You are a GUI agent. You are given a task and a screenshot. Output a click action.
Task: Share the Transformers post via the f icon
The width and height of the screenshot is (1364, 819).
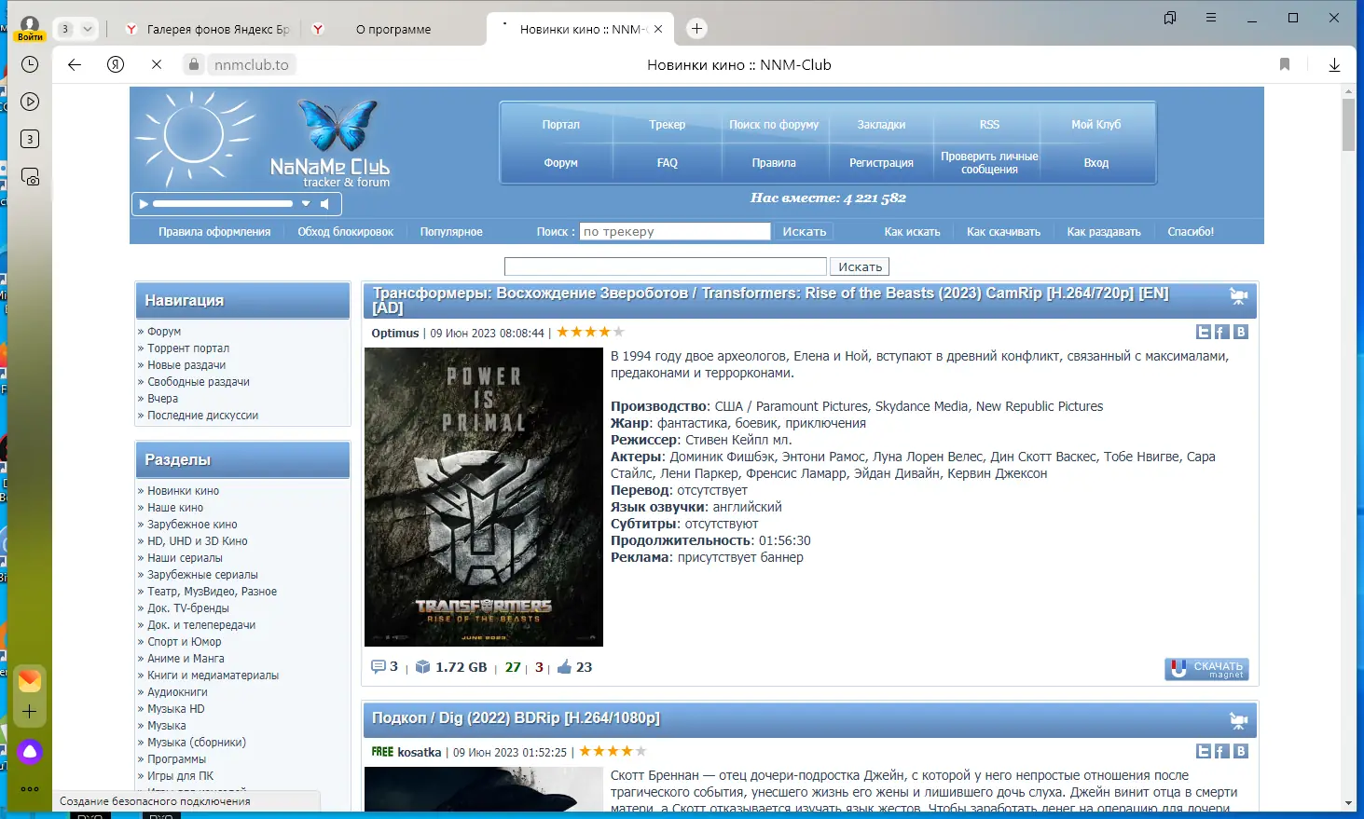(1221, 332)
